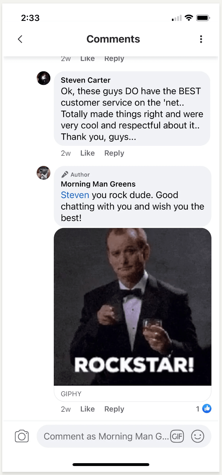
Task: Like Steven Carter's comment
Action: (x=87, y=153)
